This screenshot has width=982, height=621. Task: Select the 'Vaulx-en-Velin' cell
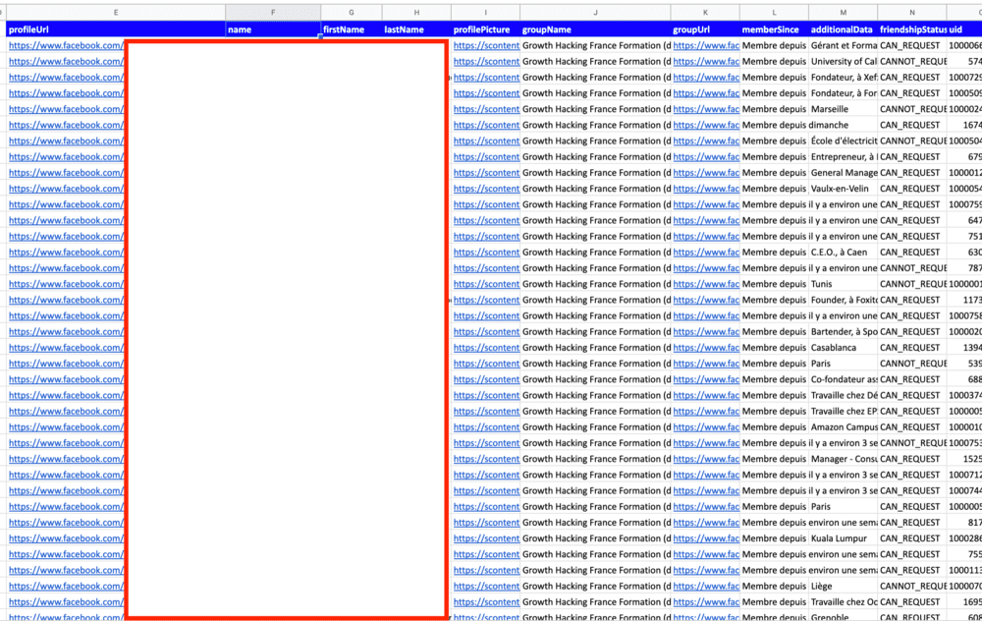pos(843,189)
